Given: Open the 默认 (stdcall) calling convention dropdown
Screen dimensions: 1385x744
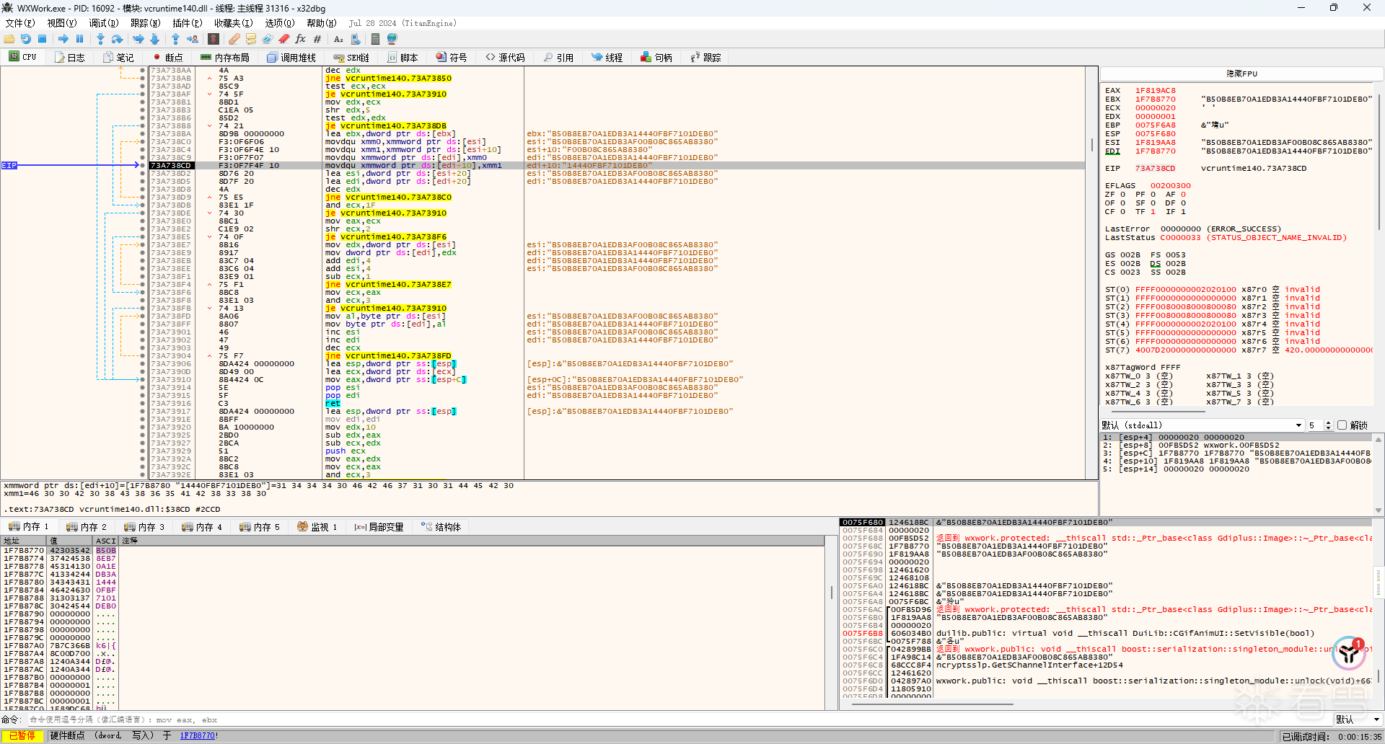Looking at the screenshot, I should point(1298,425).
